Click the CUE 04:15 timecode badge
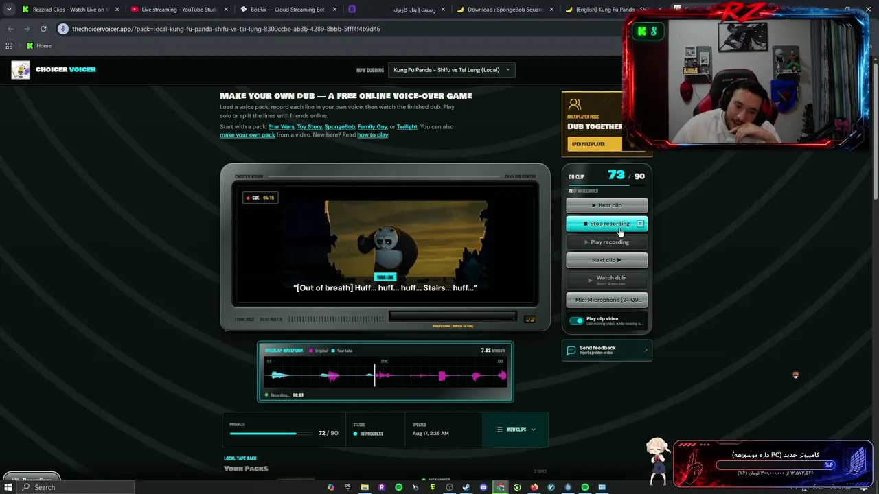This screenshot has width=879, height=494. 260,198
